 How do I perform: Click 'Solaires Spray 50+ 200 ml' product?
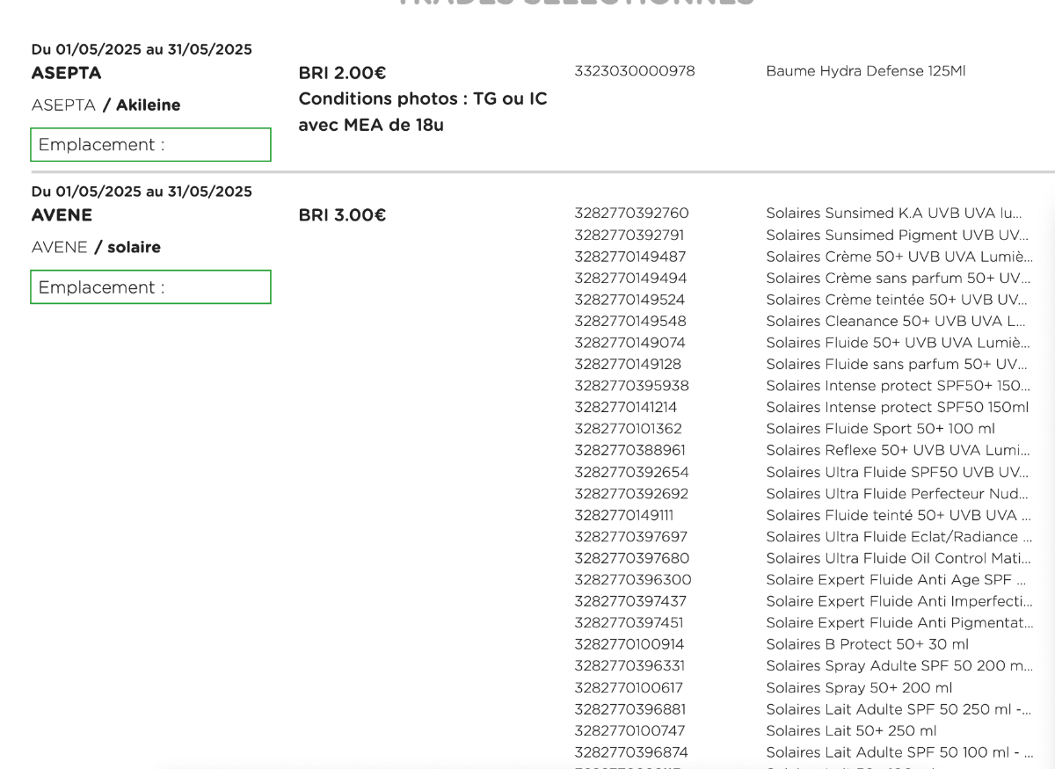(860, 687)
